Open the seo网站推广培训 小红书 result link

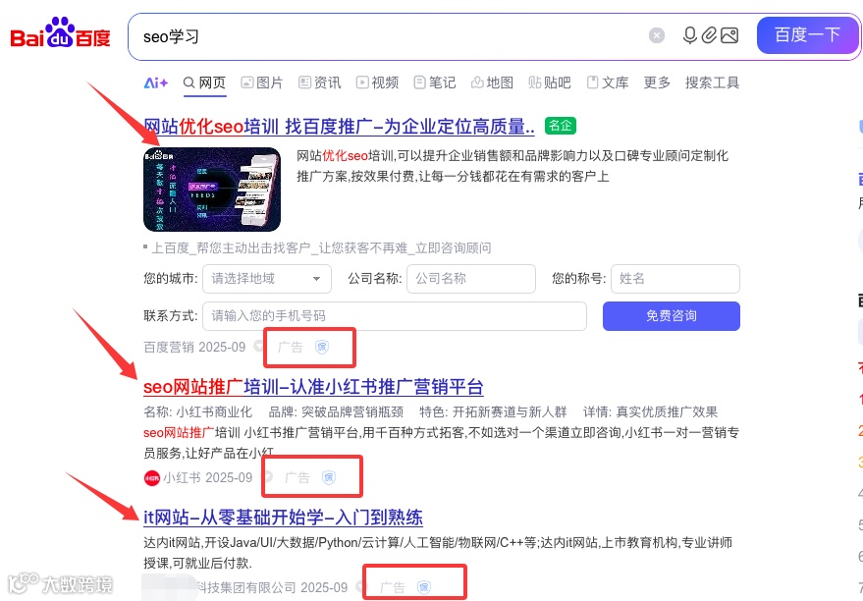(313, 387)
